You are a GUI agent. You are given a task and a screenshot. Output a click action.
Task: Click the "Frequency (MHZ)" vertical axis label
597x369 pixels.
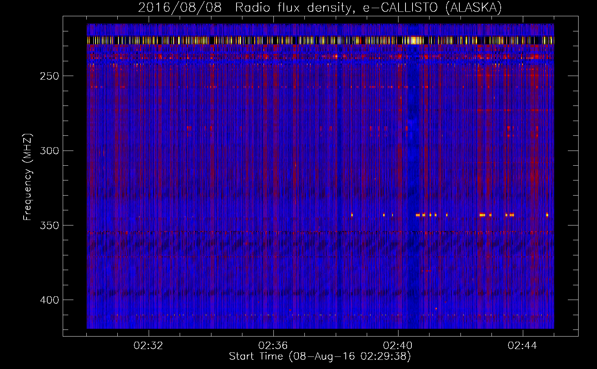pos(28,177)
